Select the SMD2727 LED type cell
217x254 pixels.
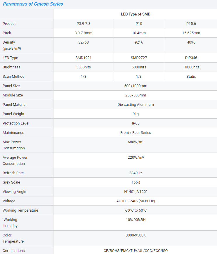tap(139, 58)
